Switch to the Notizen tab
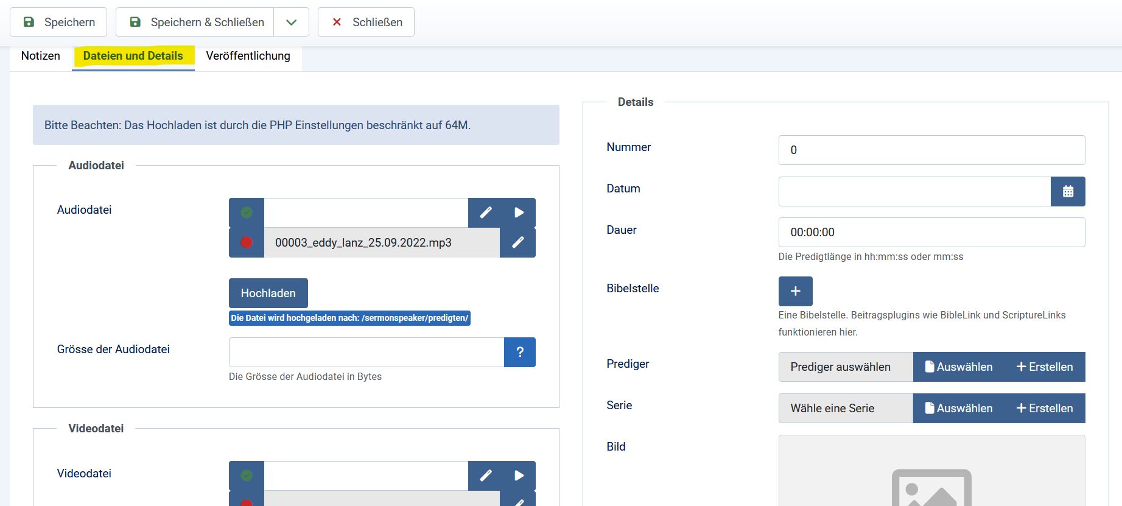 (x=41, y=56)
